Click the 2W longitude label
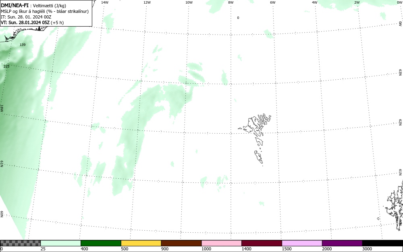403x252 pixels. tap(357, 2)
